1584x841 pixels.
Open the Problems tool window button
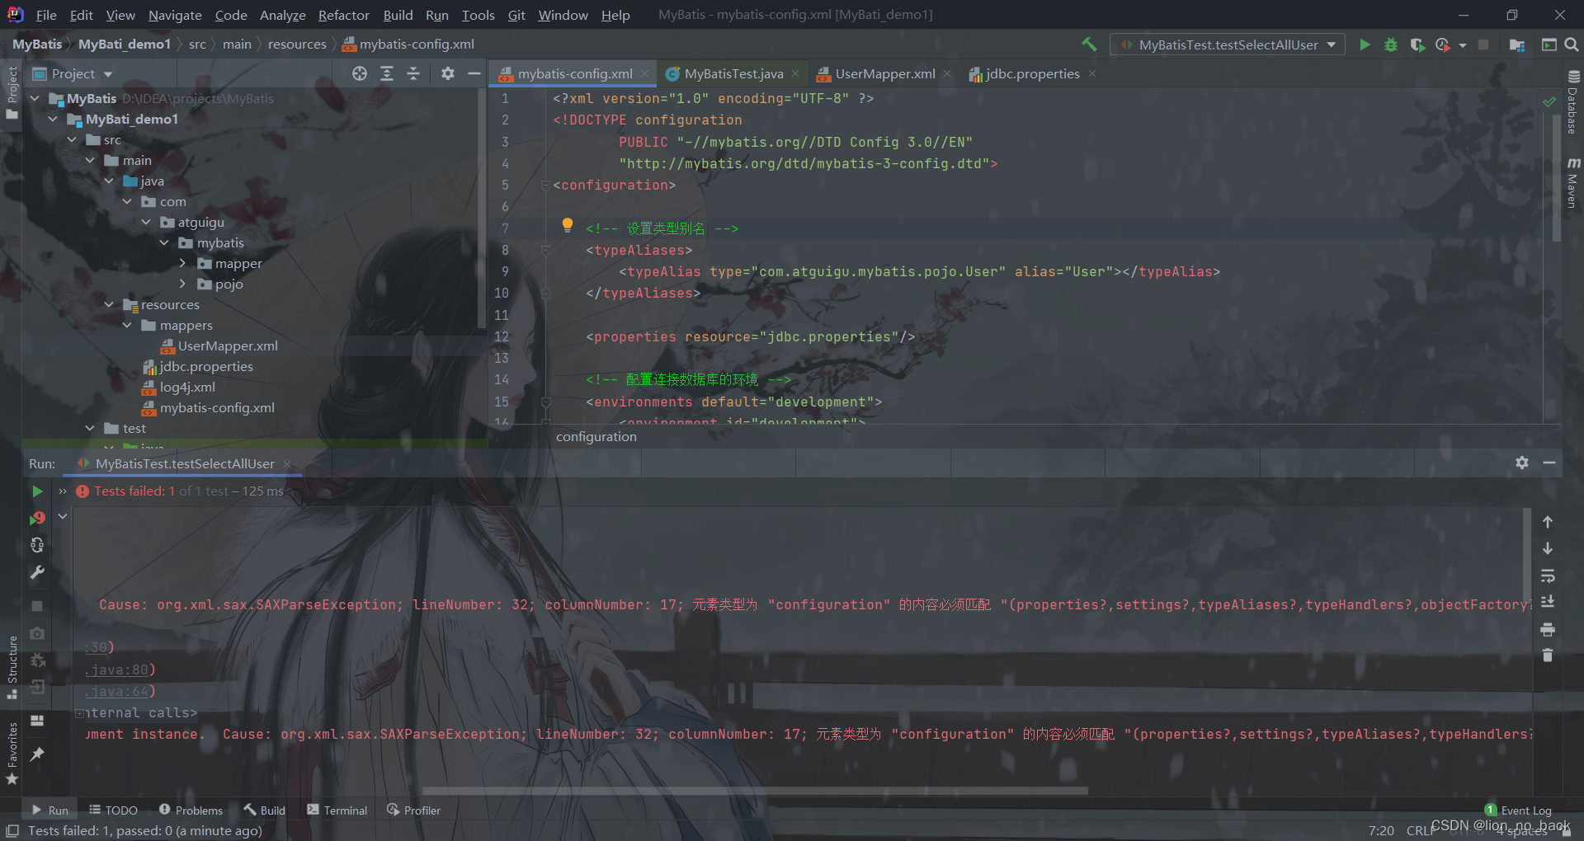pos(191,810)
